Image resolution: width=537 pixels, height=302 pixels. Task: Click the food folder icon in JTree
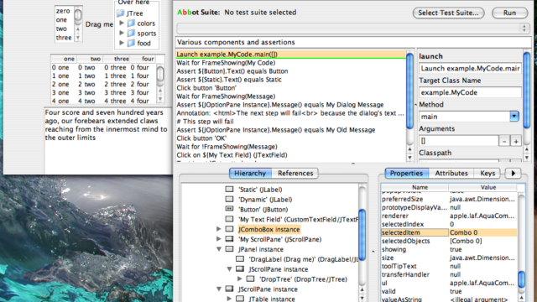pos(131,43)
